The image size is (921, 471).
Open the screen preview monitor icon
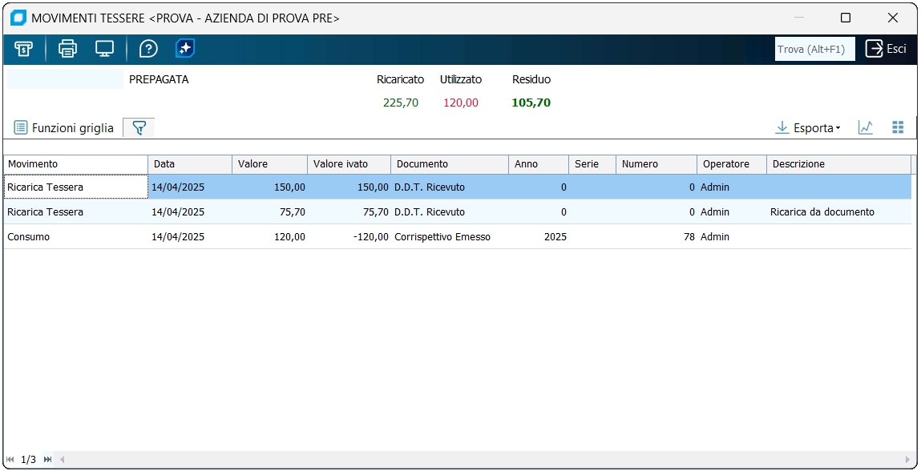pyautogui.click(x=104, y=49)
